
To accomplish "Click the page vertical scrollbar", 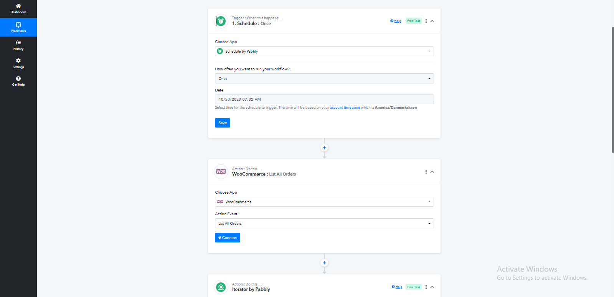I will (613, 90).
